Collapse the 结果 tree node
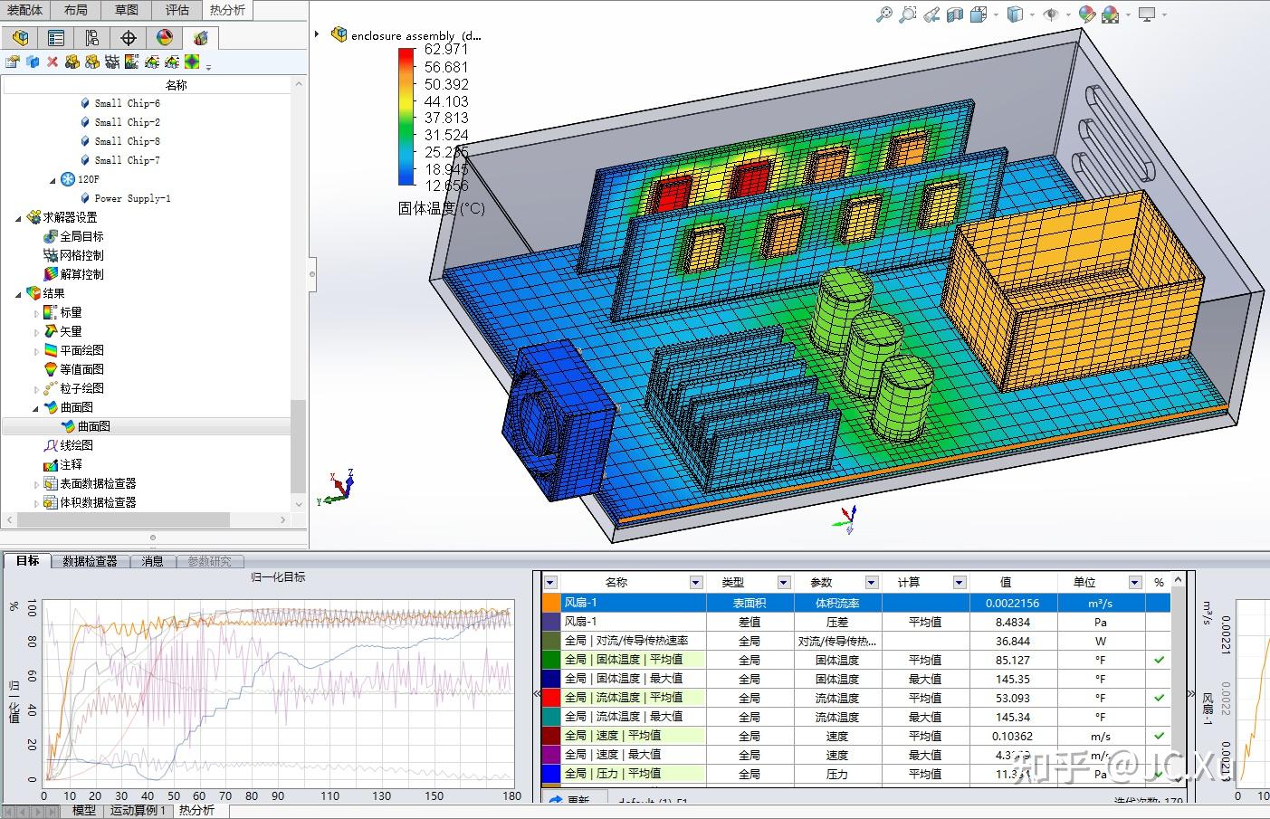Image resolution: width=1270 pixels, height=819 pixels. click(18, 293)
